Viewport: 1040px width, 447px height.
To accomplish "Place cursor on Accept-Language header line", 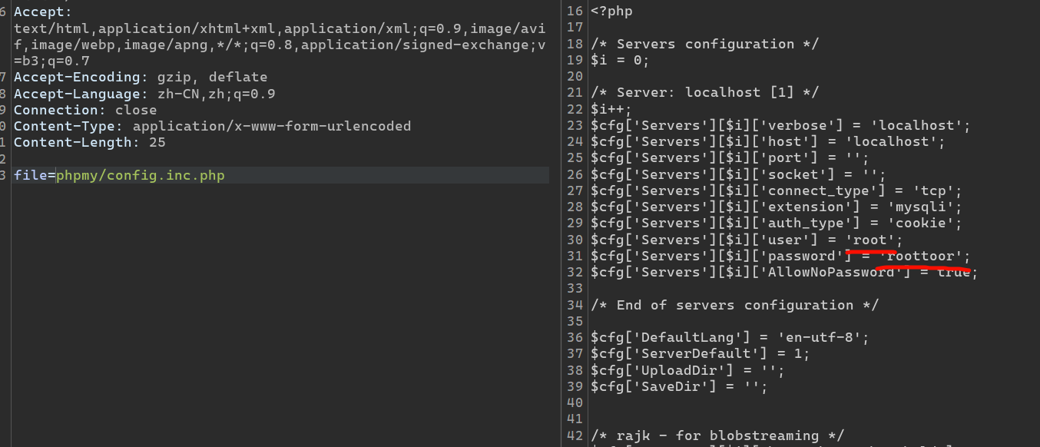I will [144, 94].
